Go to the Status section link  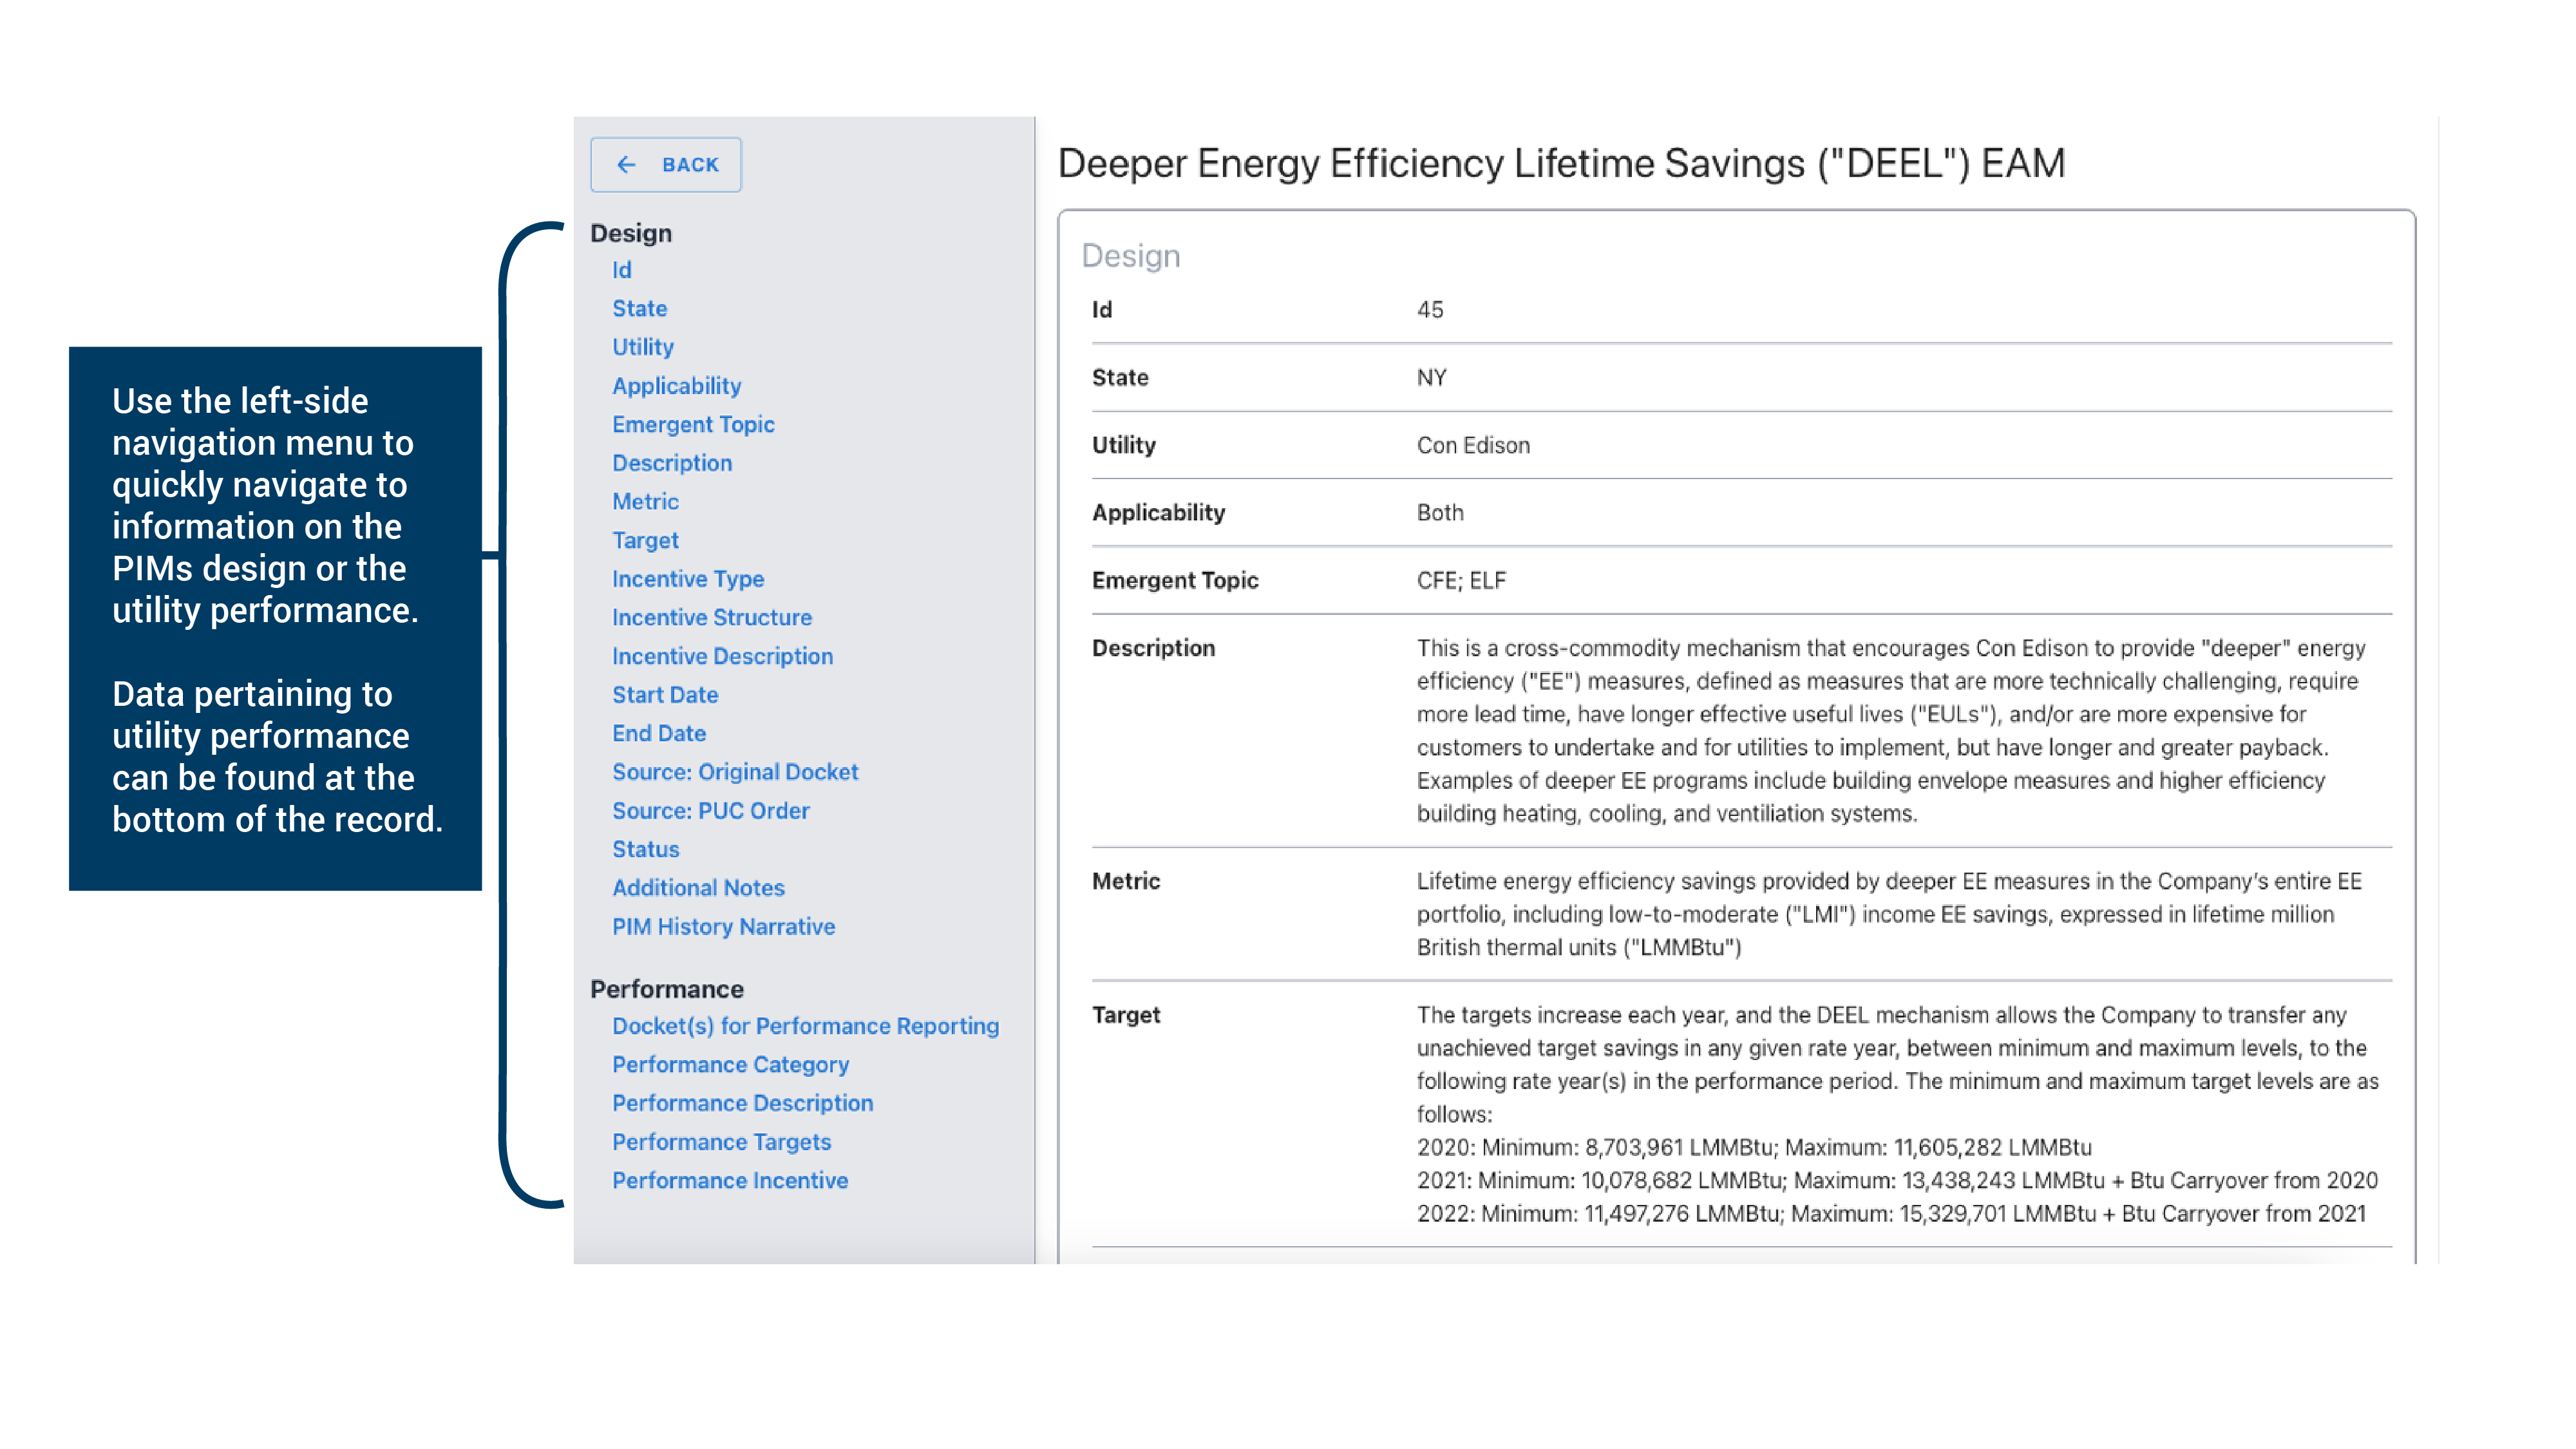pos(646,850)
